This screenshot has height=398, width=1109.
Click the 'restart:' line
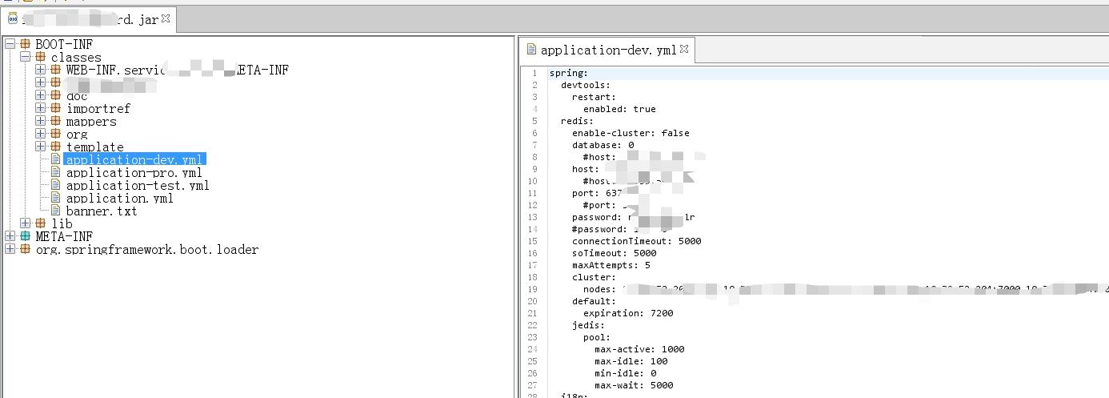(x=594, y=97)
